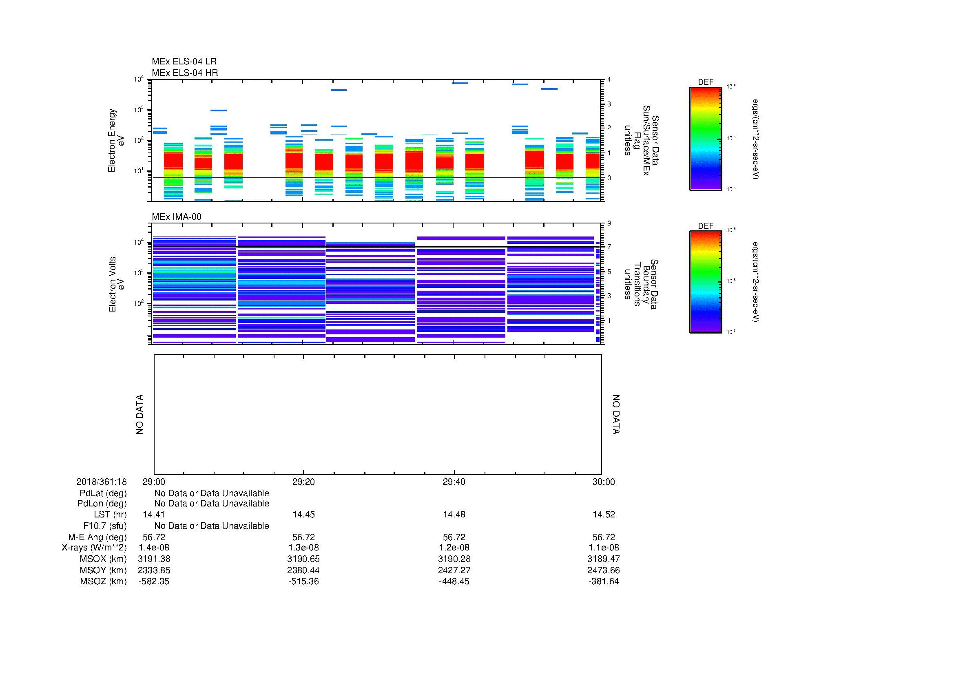Select the 'PdLat (deg)' row label
Viewport: 954px width, 674px height.
pyautogui.click(x=103, y=493)
